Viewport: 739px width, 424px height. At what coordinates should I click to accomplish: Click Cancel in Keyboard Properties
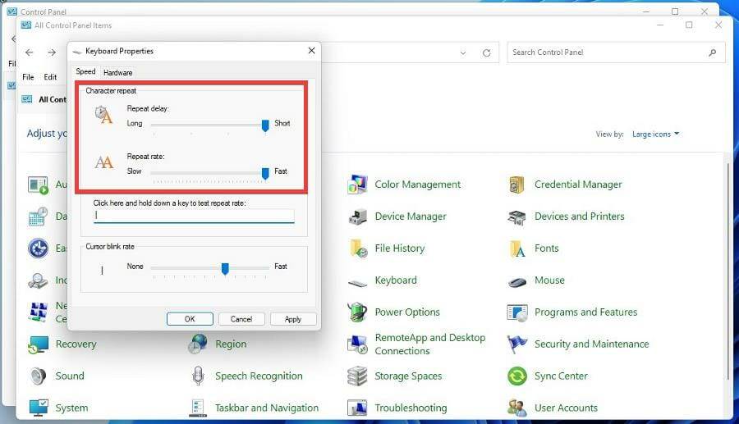(241, 319)
